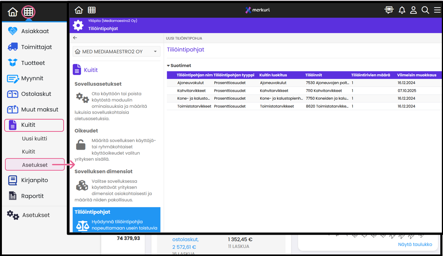Select Ostolaskut from the sidebar menu
This screenshot has height=256, width=443.
click(36, 94)
